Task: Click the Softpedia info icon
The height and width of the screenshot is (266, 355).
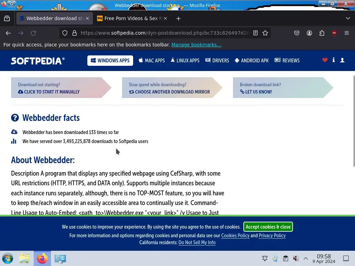Action: pos(334,60)
